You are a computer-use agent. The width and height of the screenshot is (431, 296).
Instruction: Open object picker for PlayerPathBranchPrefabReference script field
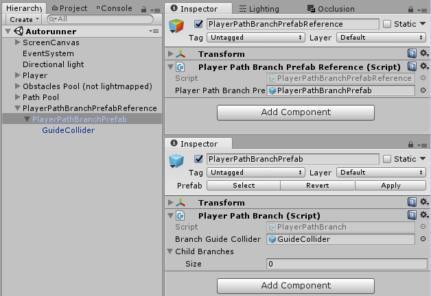pyautogui.click(x=423, y=78)
